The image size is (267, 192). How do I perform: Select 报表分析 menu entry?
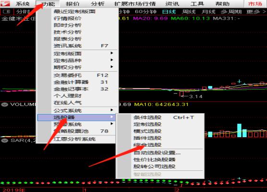(x=76, y=39)
